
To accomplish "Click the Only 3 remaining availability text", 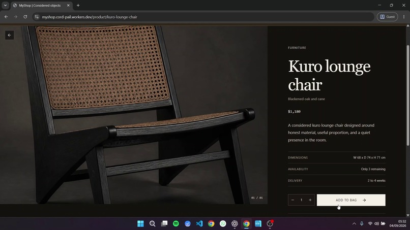I will tap(373, 169).
